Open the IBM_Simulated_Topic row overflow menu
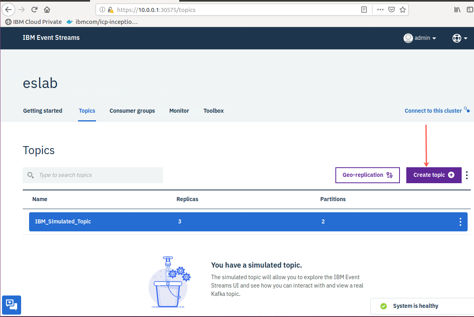The image size is (474, 317). click(x=460, y=222)
